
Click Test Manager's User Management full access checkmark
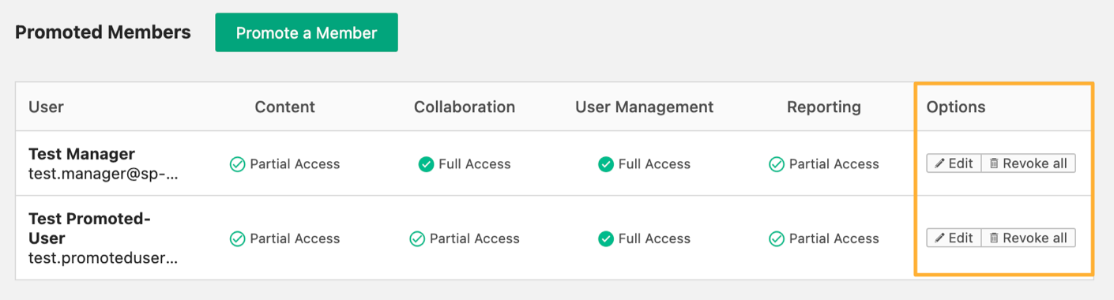605,164
